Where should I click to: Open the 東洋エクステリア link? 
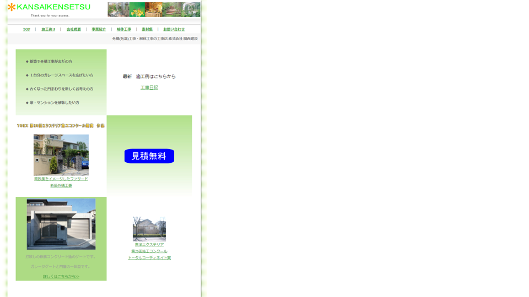tap(149, 245)
